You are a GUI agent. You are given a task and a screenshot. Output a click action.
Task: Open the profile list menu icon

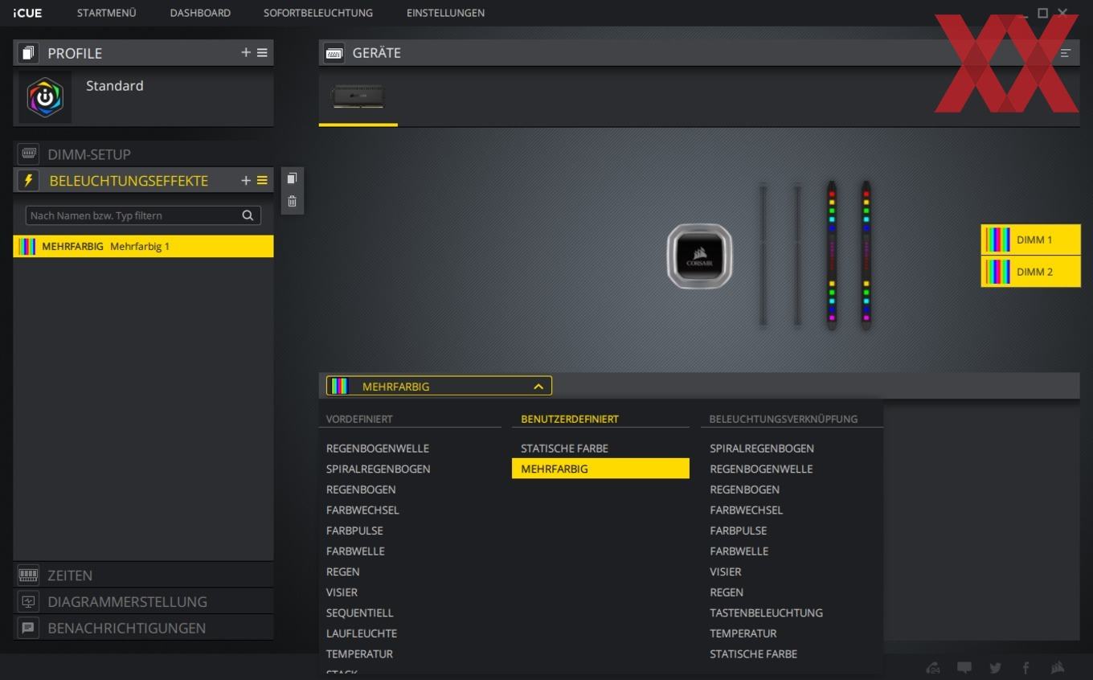click(x=262, y=52)
